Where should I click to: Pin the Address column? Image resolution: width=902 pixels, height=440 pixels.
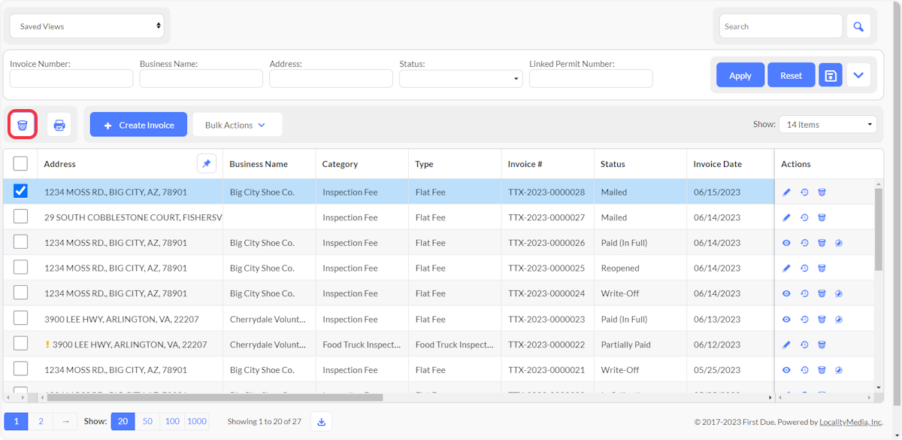coord(207,163)
